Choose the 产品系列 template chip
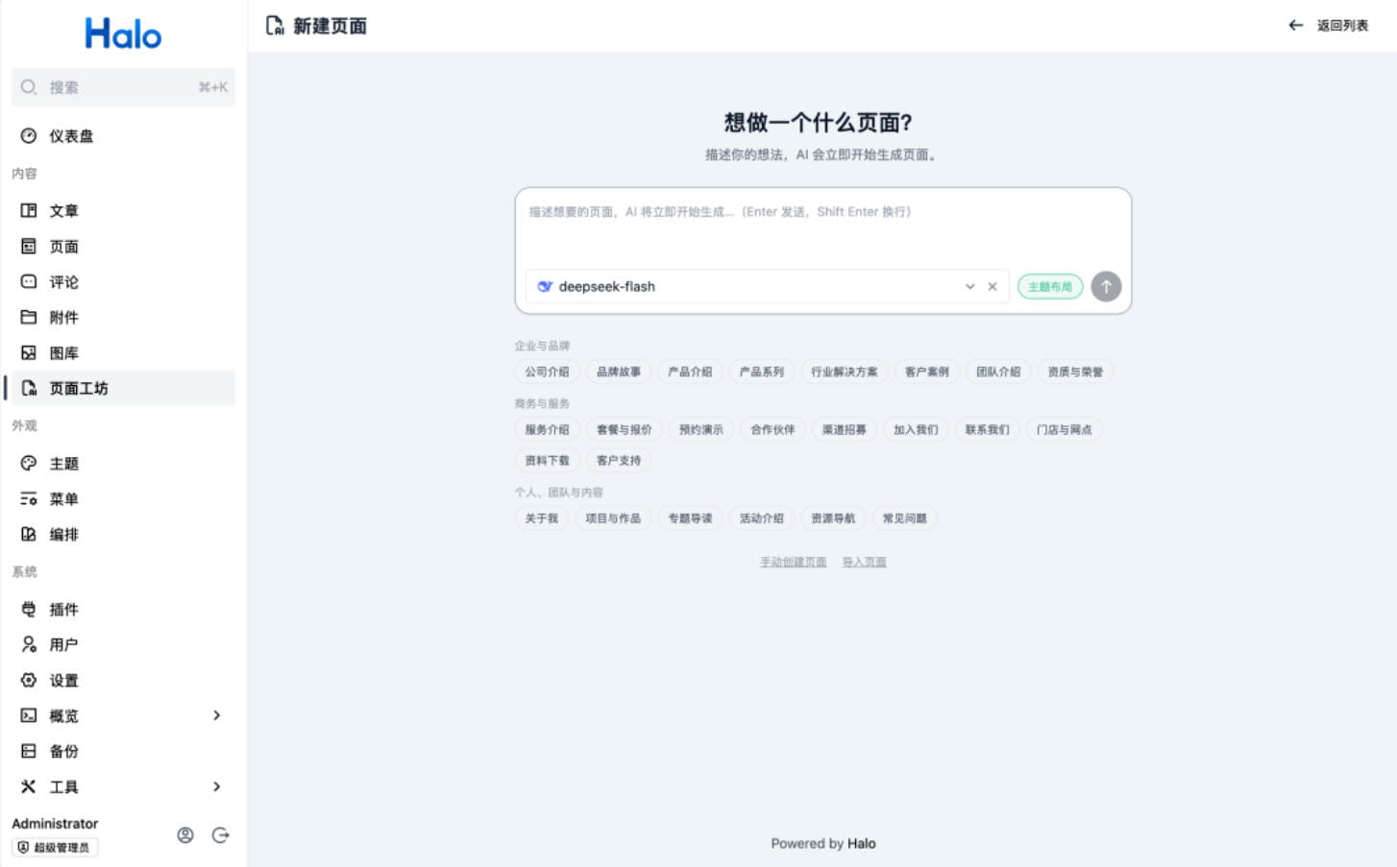This screenshot has height=867, width=1397. [x=762, y=373]
